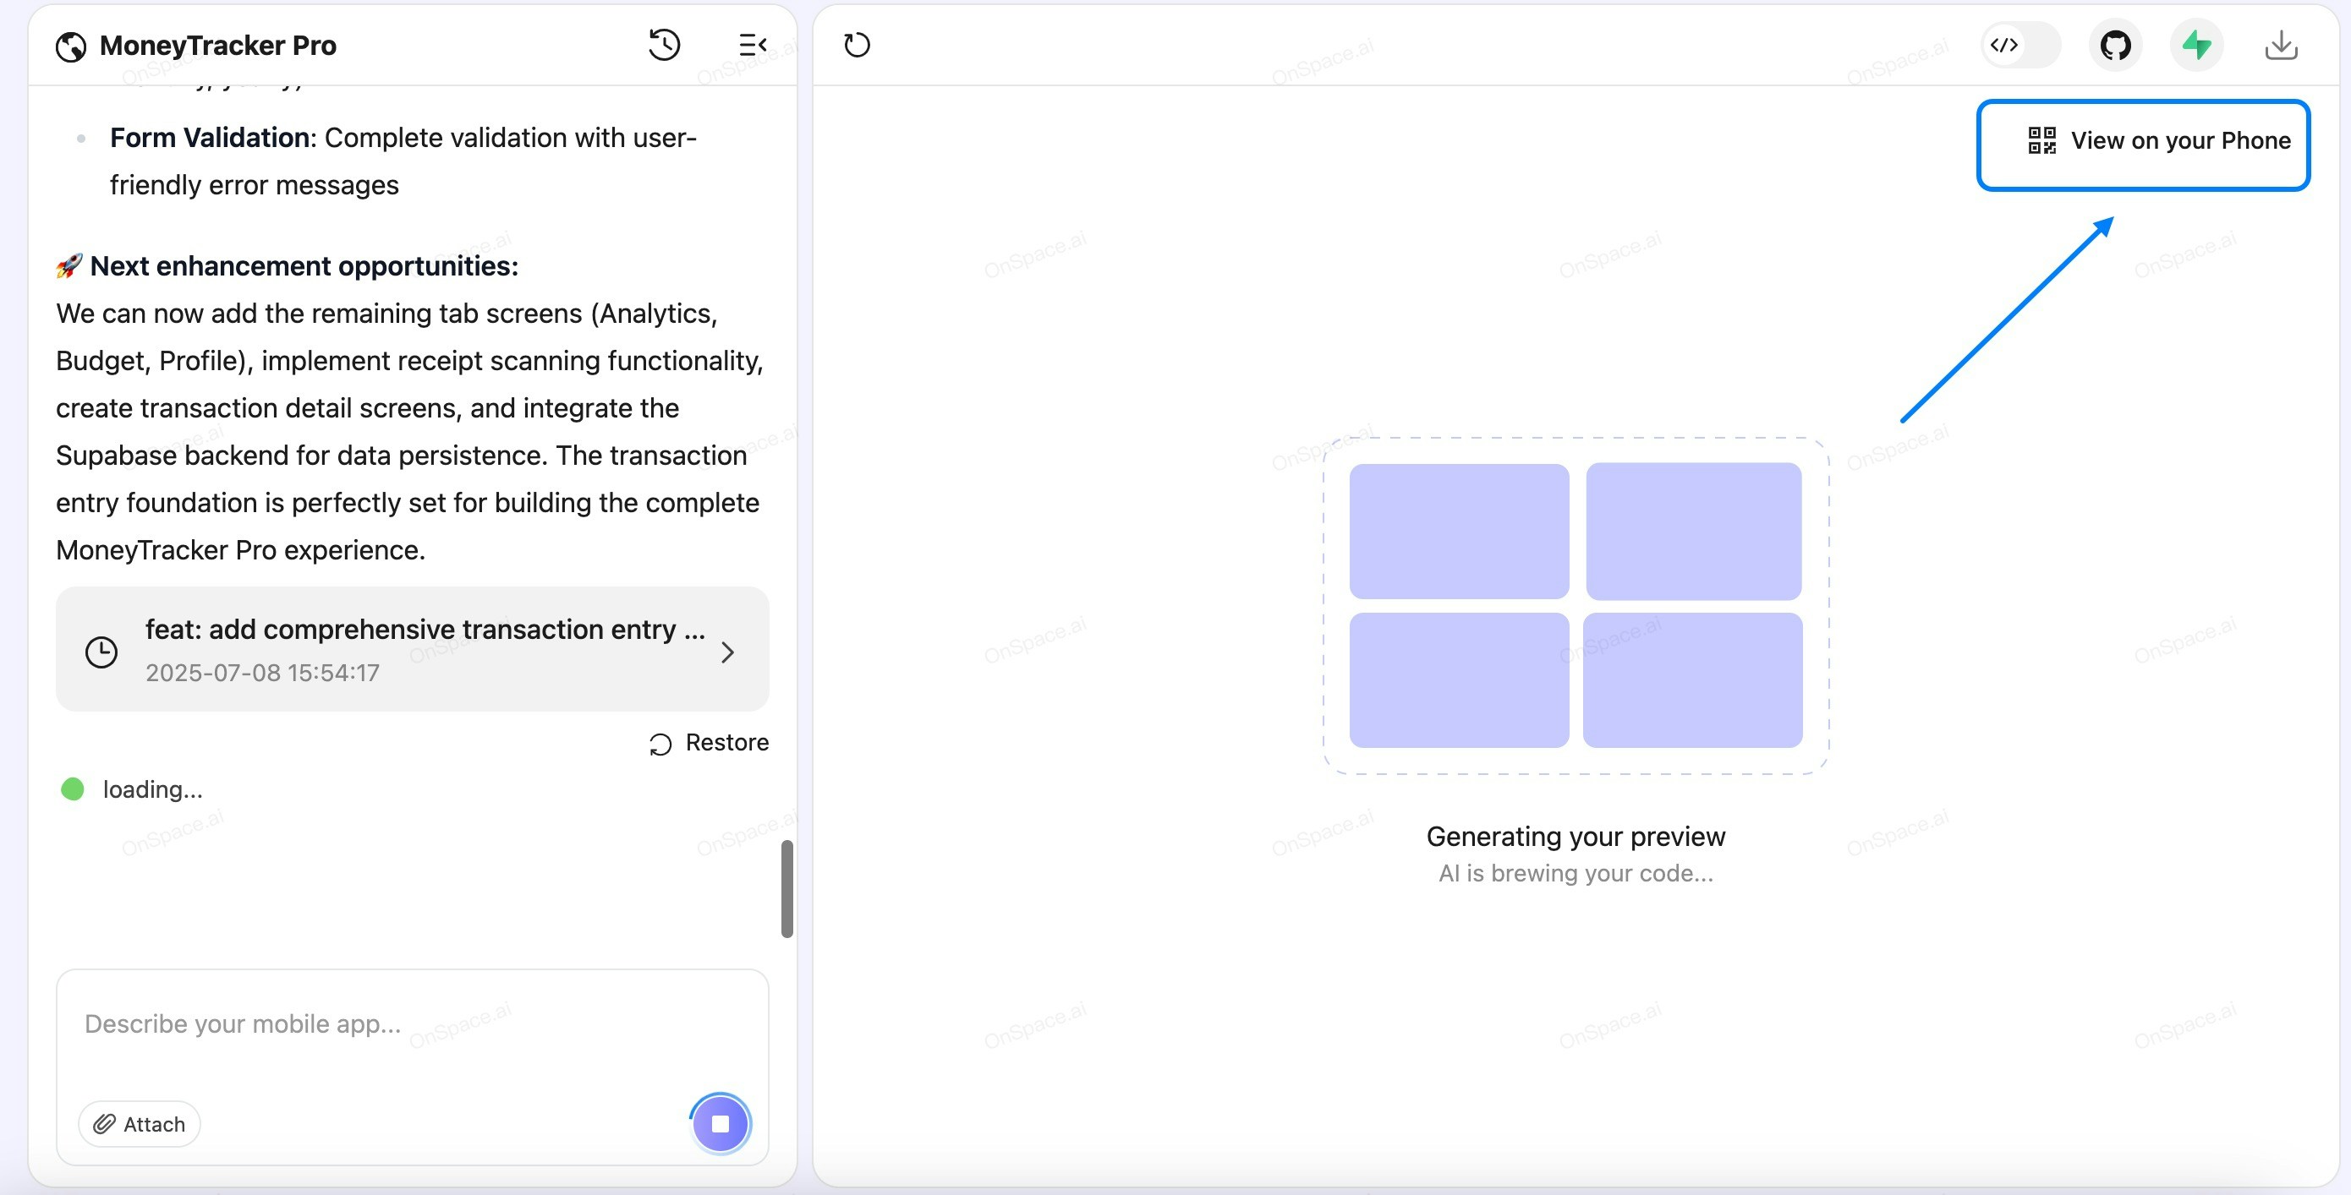
Task: Open feat: add comprehensive transaction entry card
Action: coord(425,630)
